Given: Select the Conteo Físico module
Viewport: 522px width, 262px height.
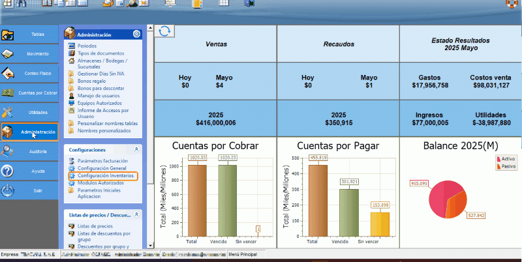Looking at the screenshot, I should 37,73.
